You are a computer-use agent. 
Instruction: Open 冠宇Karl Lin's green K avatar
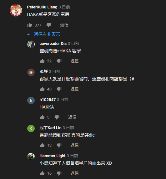click(x=31, y=128)
